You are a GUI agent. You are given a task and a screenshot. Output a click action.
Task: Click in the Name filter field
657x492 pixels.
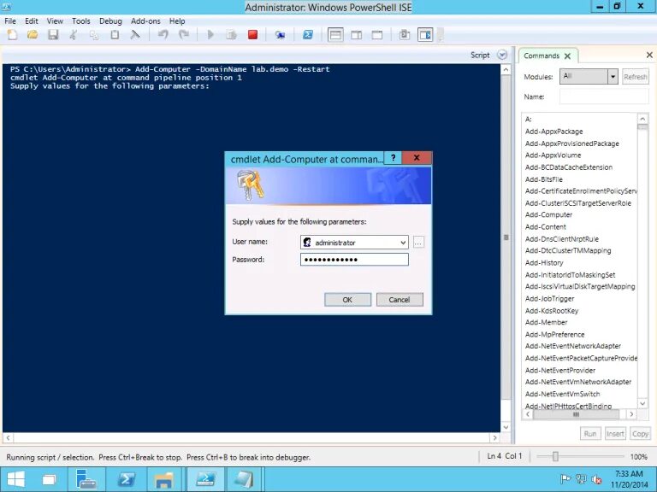coord(604,97)
